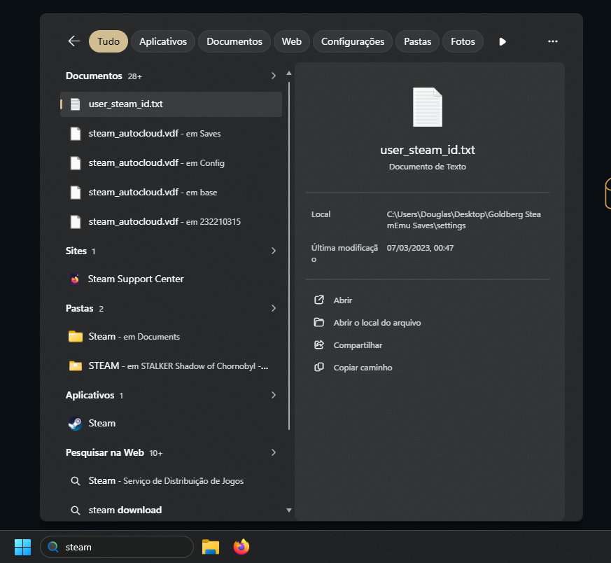
Task: Expand the Aplicativos section chevron
Action: tap(274, 395)
